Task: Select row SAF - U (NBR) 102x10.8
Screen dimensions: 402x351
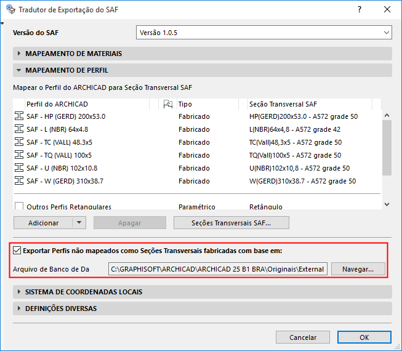Action: click(198, 168)
